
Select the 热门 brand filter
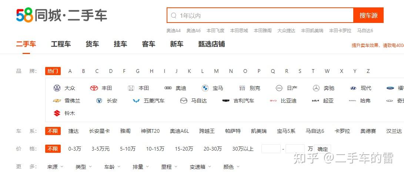(53, 71)
